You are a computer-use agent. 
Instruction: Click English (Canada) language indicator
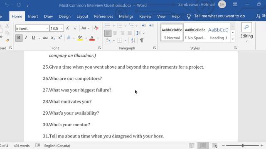tap(57, 145)
